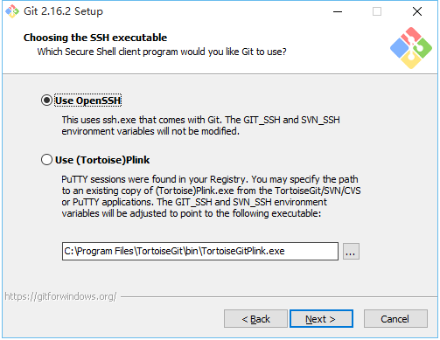
Task: Click the Git logo in the header
Action: pos(411,48)
